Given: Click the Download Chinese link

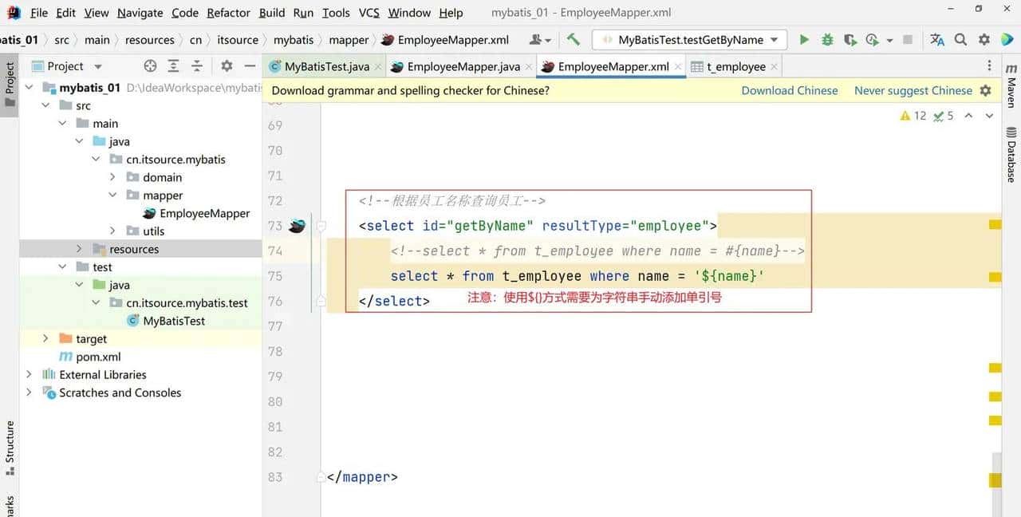Looking at the screenshot, I should point(789,90).
